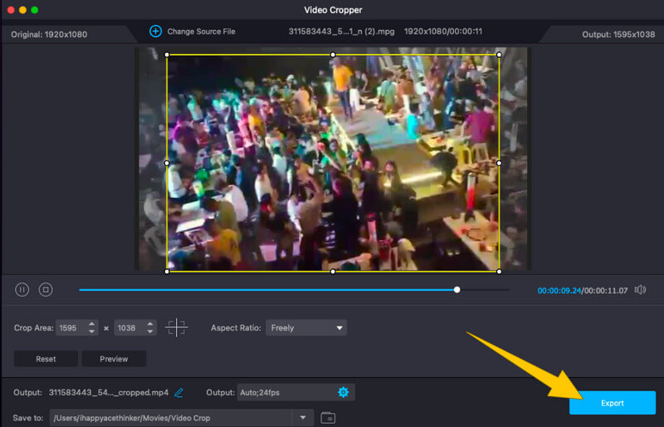
Task: Click the Change Source File plus icon
Action: [155, 32]
